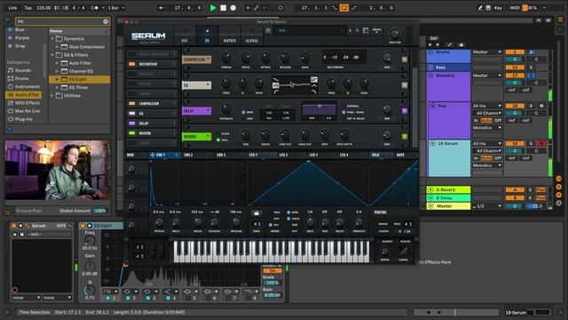The image size is (568, 320).
Task: Stop playback with the square Stop button
Action: click(x=223, y=8)
